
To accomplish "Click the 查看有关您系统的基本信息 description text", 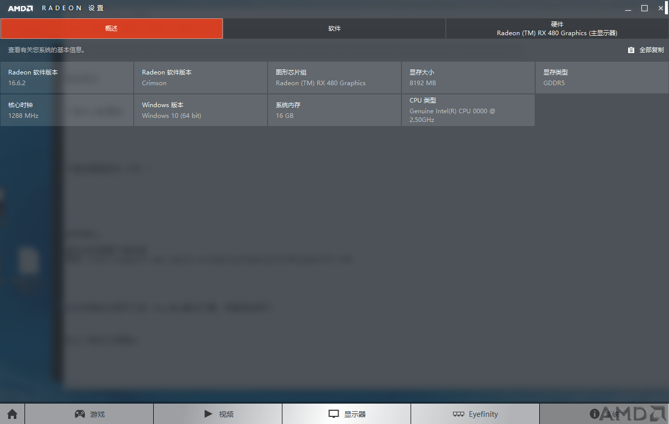I will [x=46, y=50].
